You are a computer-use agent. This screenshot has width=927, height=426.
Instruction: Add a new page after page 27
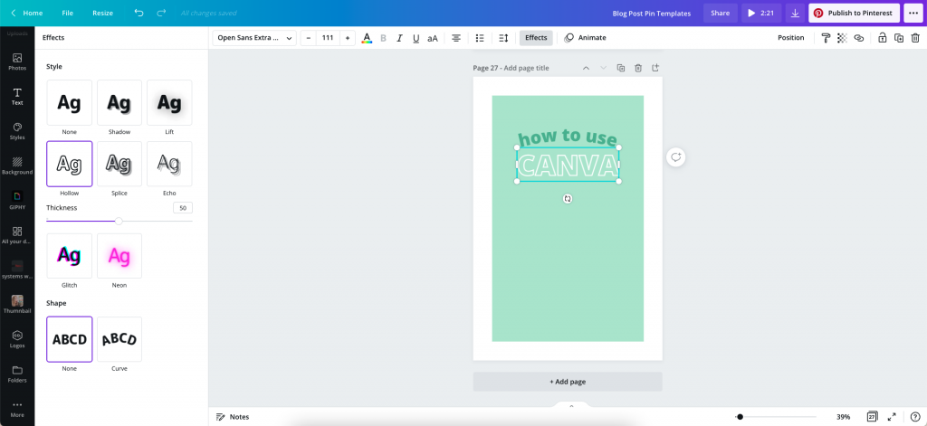655,68
